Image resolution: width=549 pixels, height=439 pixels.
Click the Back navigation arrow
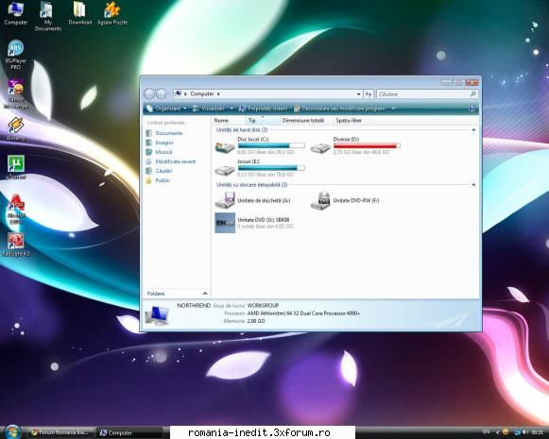click(x=149, y=93)
